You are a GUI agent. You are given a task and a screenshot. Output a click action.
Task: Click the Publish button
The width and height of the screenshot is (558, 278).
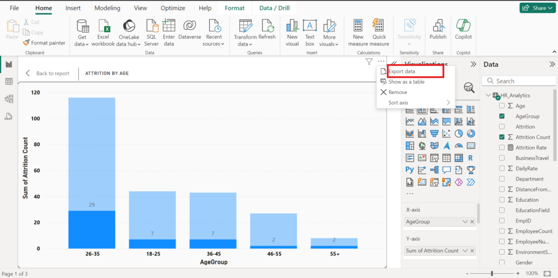438,30
